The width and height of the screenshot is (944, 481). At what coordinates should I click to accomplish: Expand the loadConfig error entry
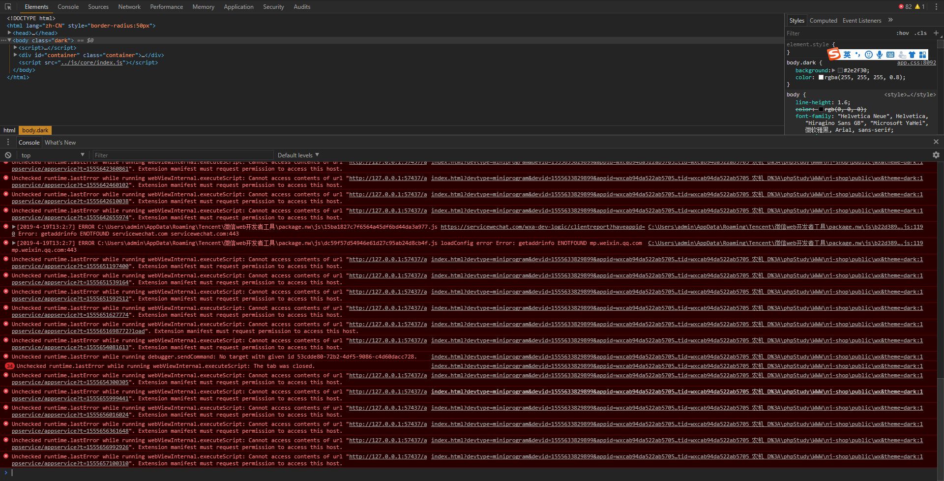click(14, 243)
